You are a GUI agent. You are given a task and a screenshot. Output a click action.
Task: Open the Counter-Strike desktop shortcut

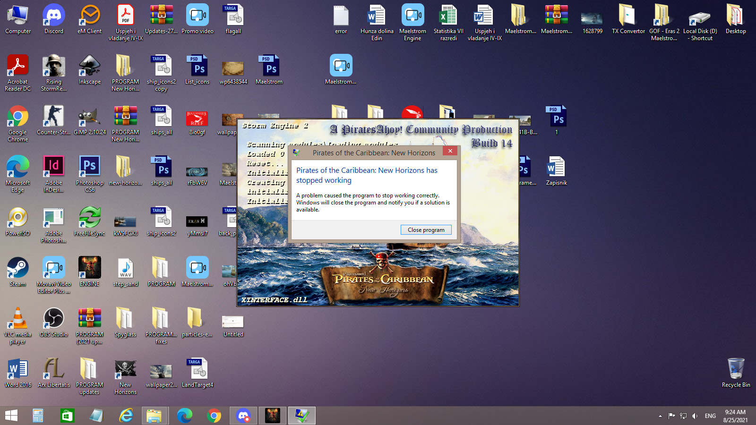click(x=54, y=120)
